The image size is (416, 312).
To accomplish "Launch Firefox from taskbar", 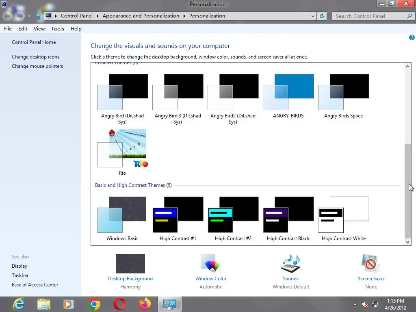I will (145, 304).
